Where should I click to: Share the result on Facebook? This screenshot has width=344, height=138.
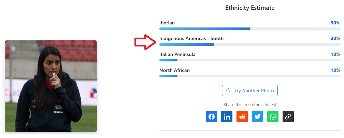tap(212, 117)
